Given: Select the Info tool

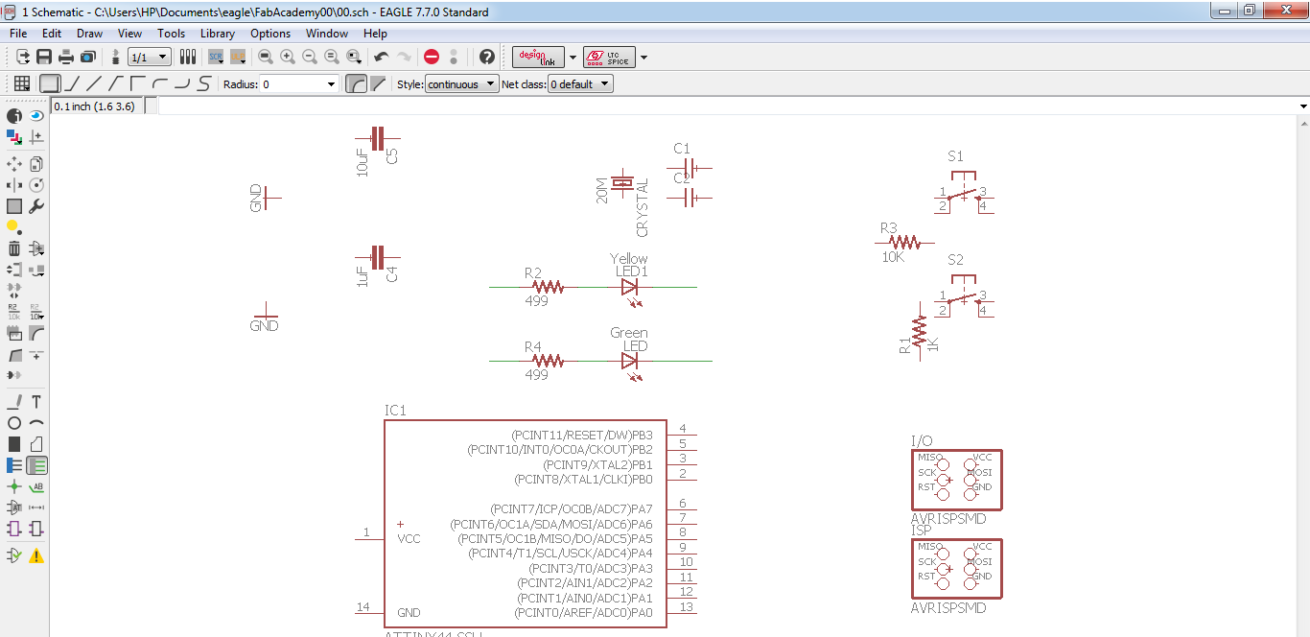Looking at the screenshot, I should coord(14,115).
